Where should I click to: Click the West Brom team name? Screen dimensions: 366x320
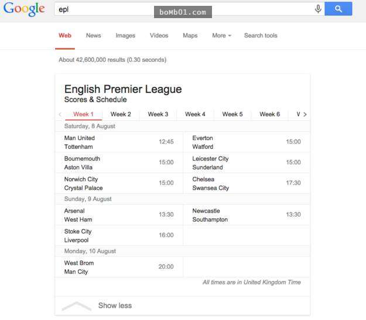pyautogui.click(x=79, y=263)
